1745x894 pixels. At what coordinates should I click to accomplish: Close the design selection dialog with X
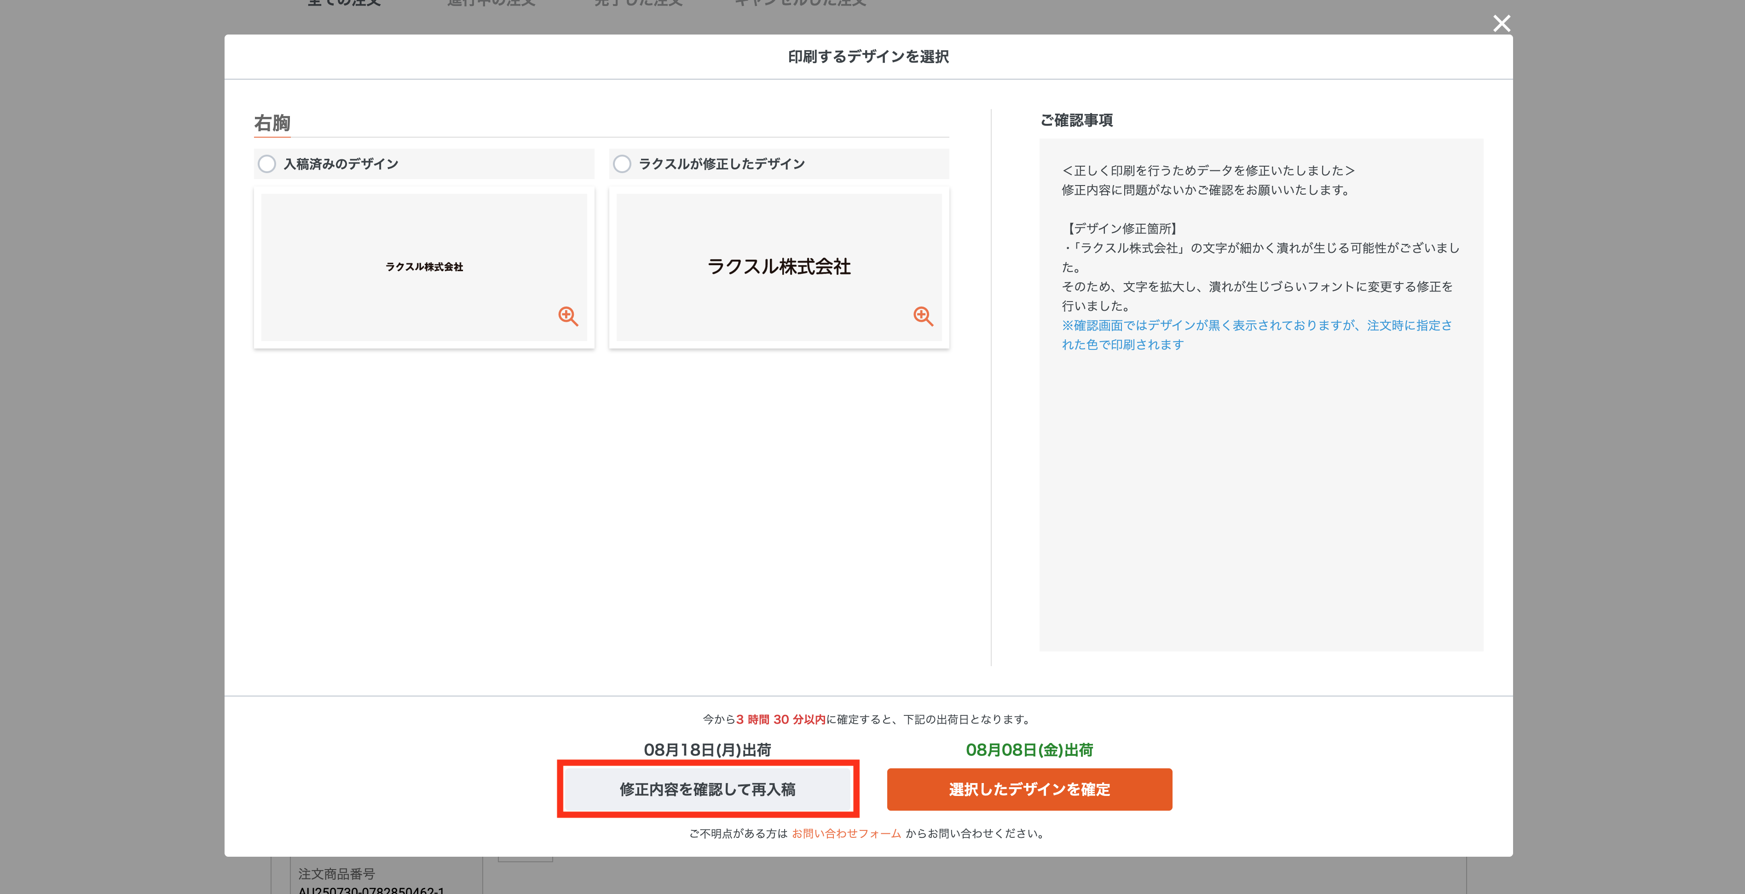(x=1502, y=24)
